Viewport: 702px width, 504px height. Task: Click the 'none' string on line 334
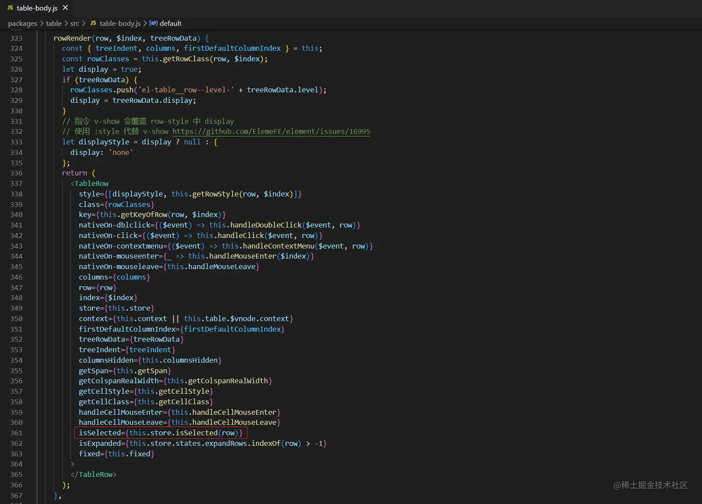tap(121, 152)
